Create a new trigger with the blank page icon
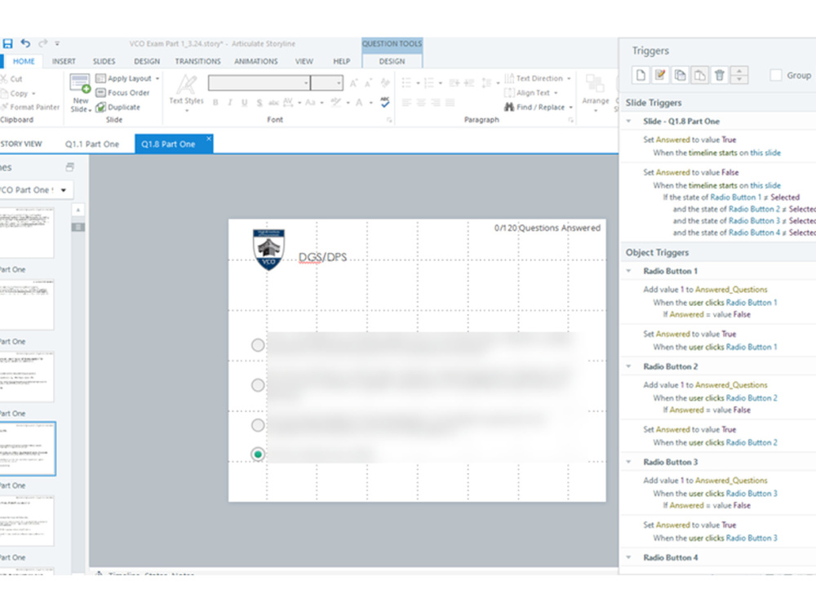 point(641,75)
